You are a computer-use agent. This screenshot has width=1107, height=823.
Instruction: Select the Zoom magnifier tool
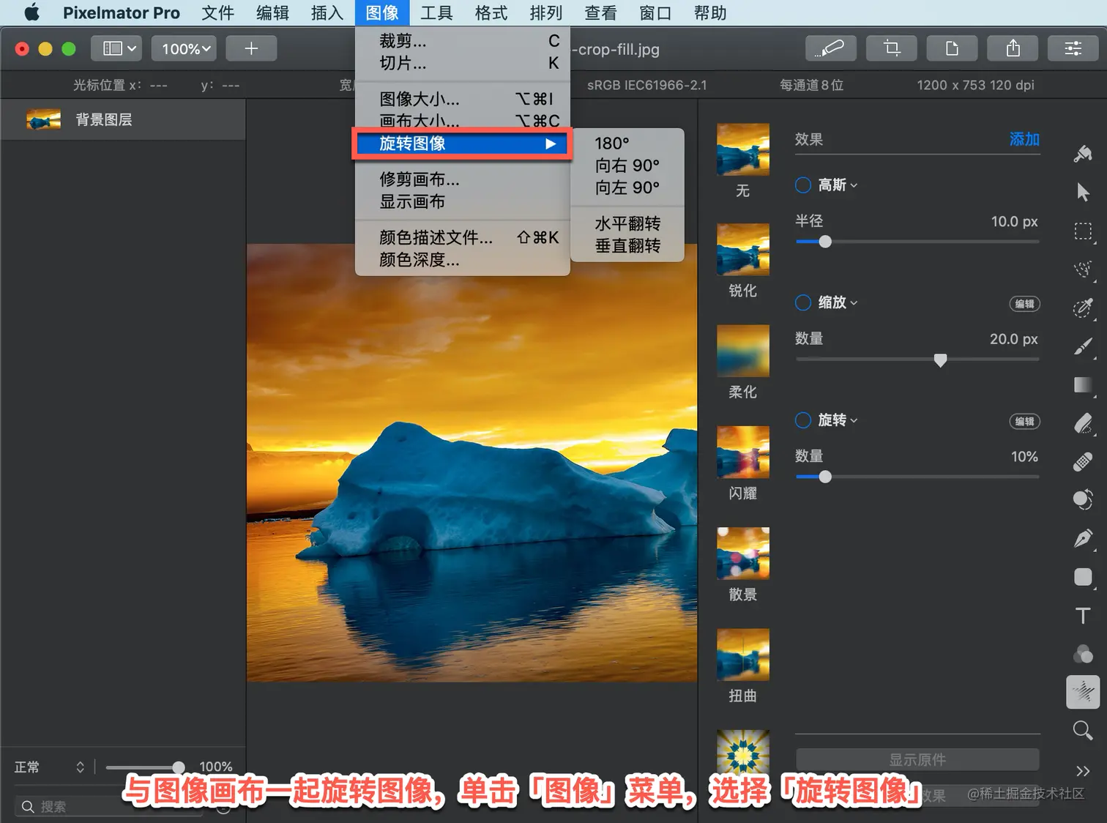1083,730
